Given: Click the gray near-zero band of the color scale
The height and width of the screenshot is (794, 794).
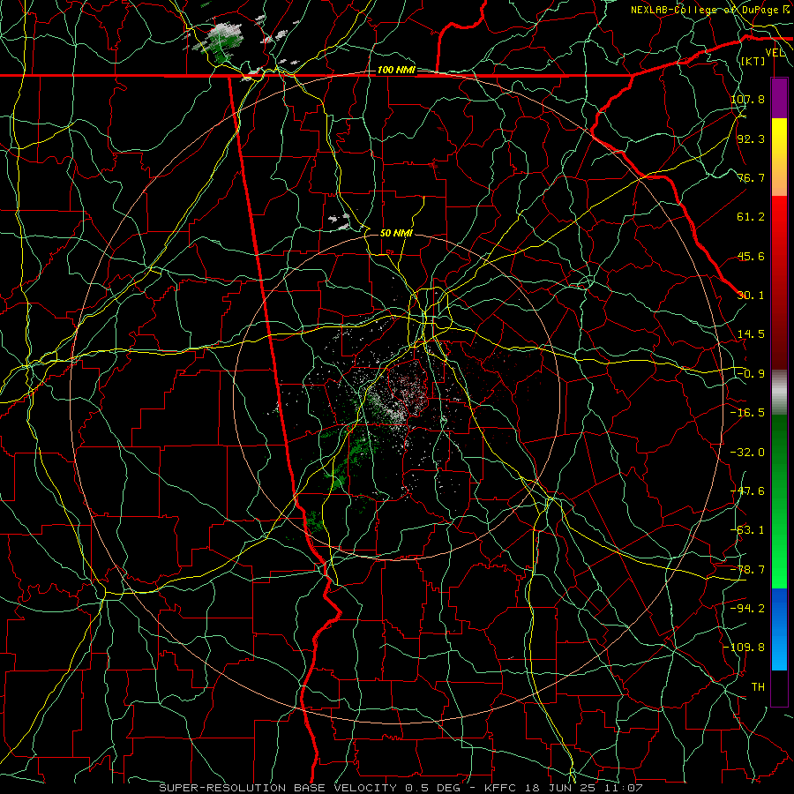Looking at the screenshot, I should [x=779, y=393].
